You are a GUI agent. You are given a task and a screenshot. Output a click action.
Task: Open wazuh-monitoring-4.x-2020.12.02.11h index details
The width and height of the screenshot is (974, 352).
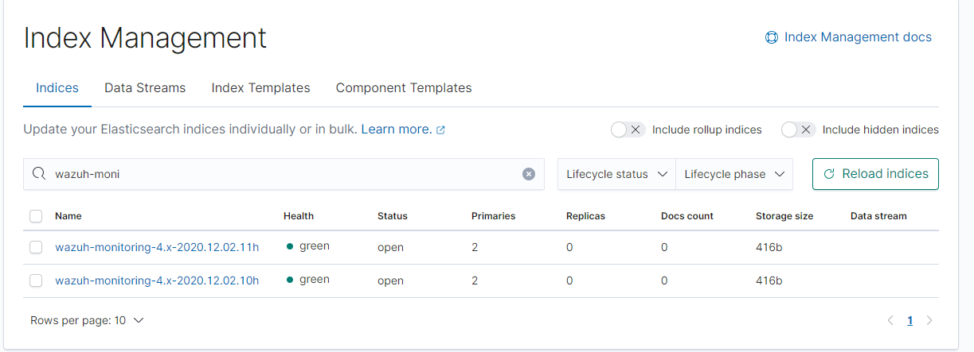[x=157, y=247]
